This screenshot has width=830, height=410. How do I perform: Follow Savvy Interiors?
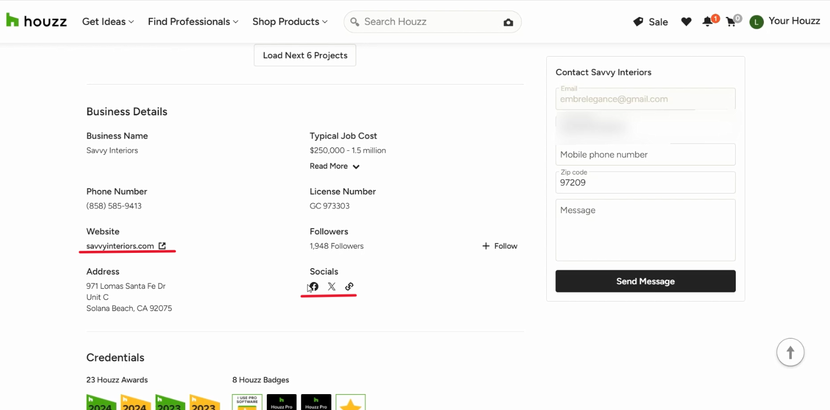click(x=500, y=246)
